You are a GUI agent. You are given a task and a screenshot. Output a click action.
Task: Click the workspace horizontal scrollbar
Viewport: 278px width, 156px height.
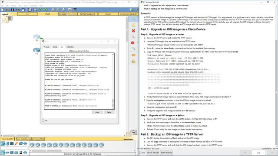click(x=63, y=136)
